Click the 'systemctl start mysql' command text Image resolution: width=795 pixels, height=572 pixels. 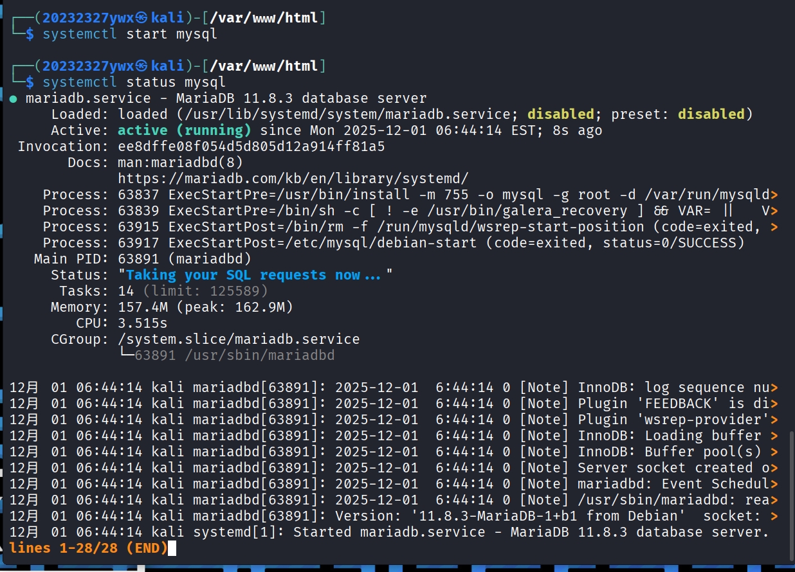(130, 34)
